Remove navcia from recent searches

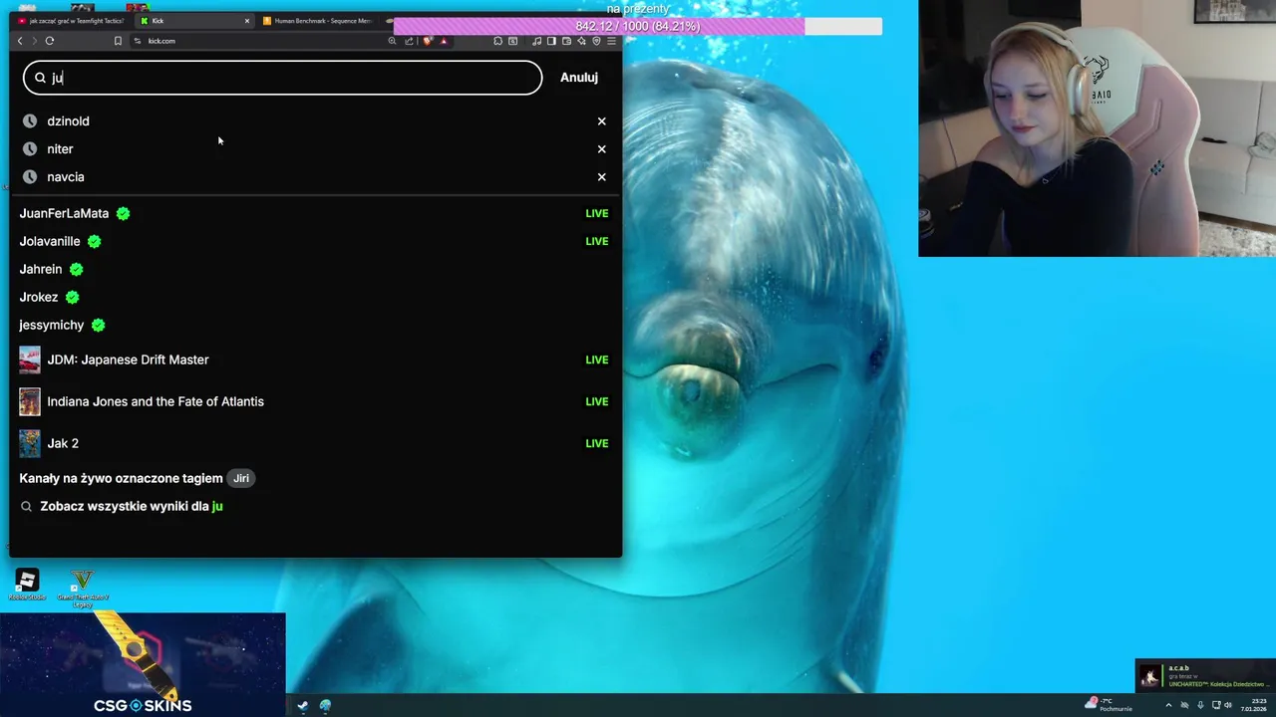pos(601,177)
